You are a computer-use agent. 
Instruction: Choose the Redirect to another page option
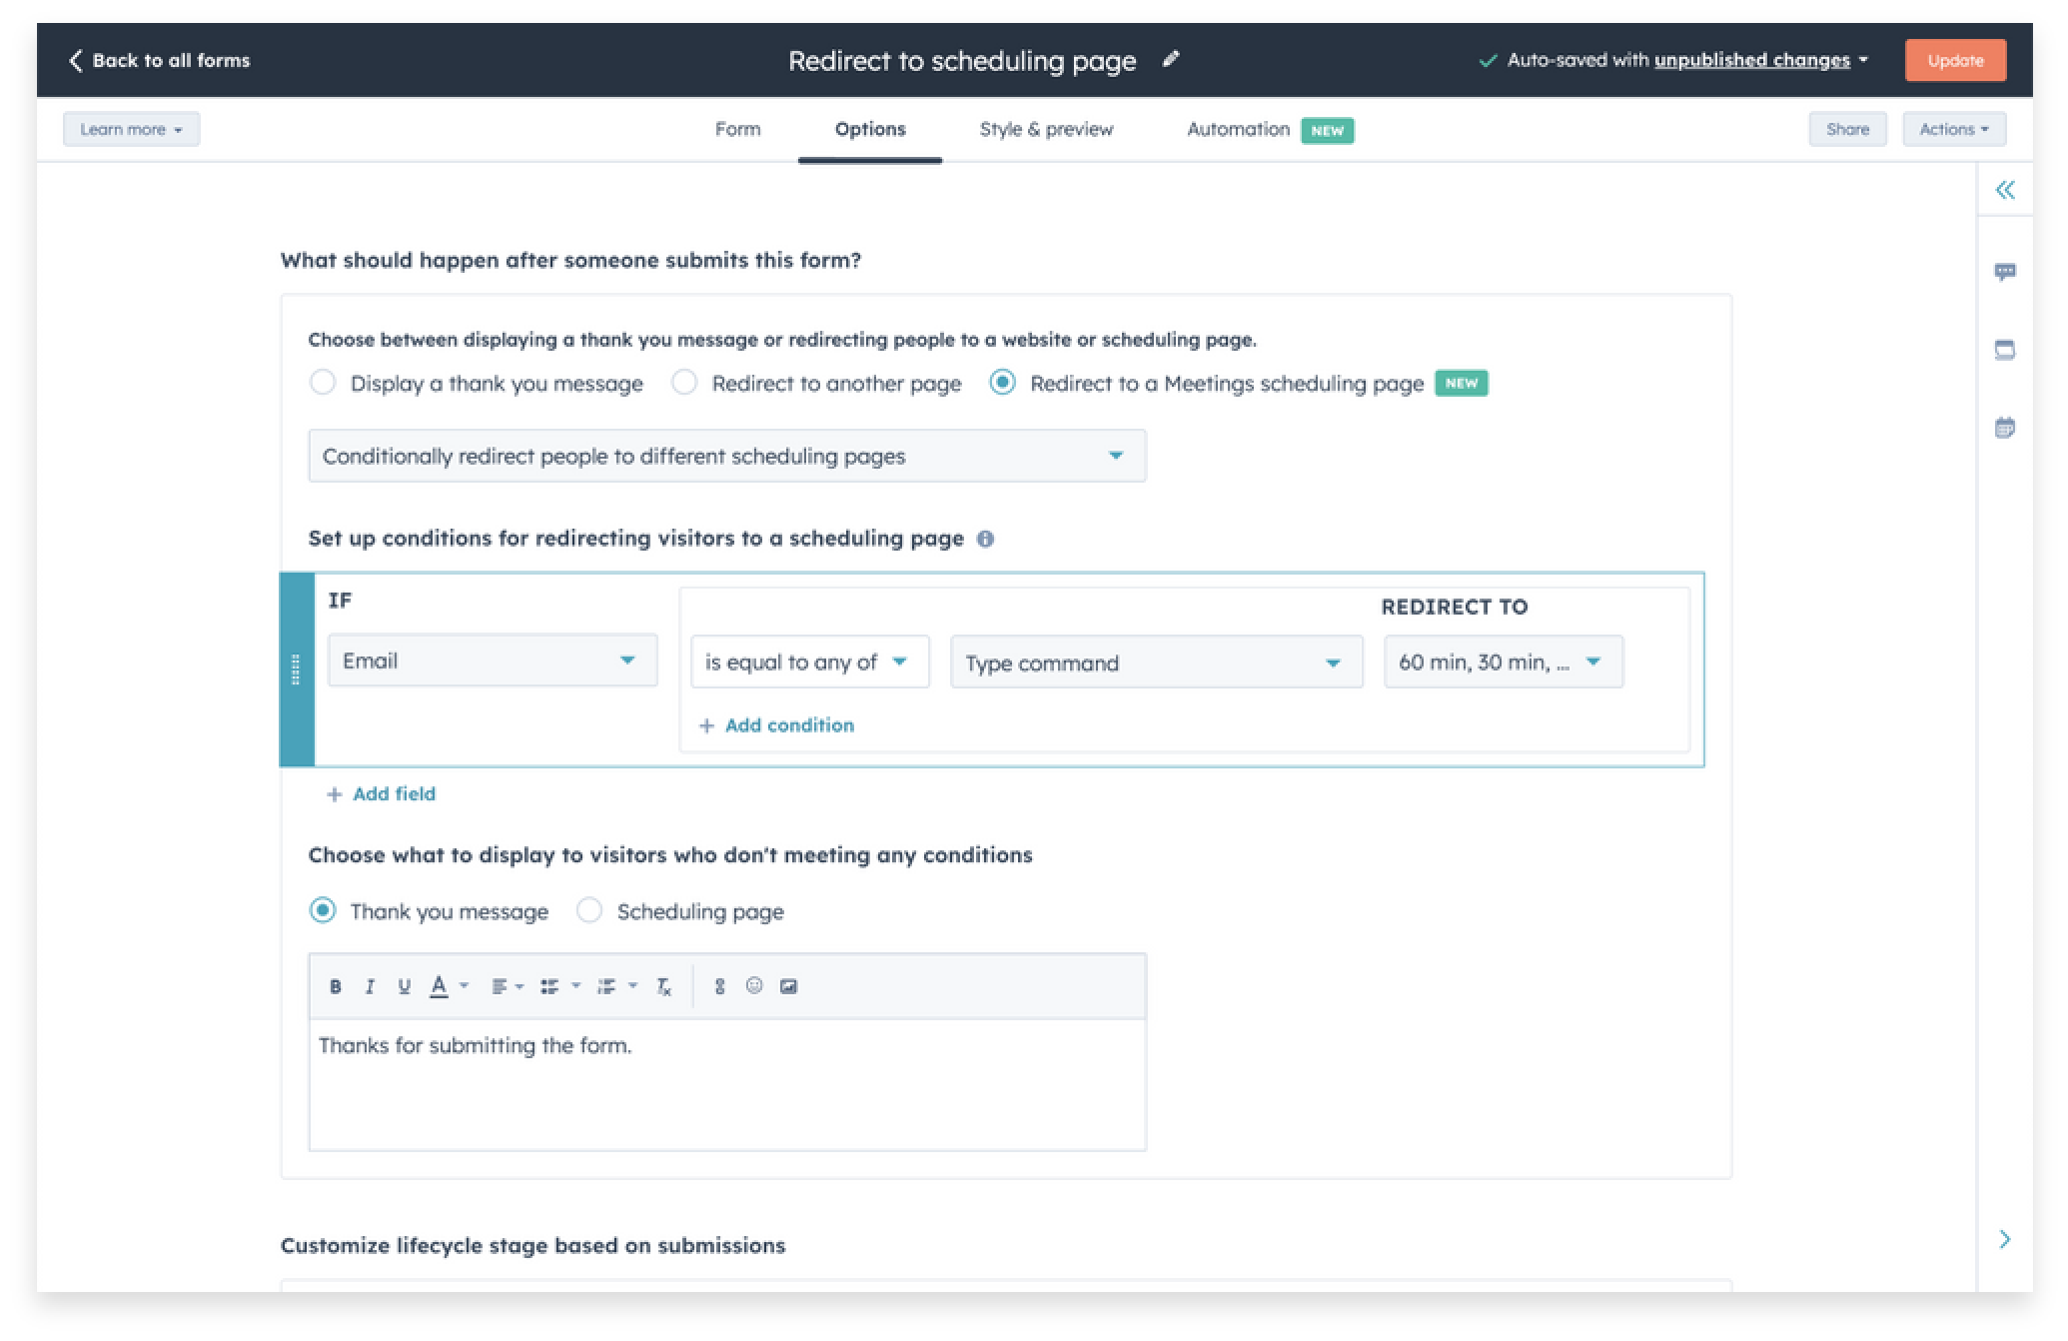684,383
